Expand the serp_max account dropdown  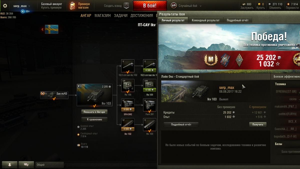[x=22, y=6]
